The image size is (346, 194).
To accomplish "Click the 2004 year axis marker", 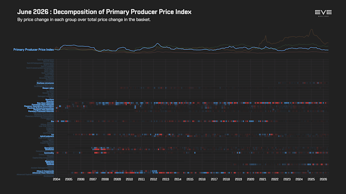I will pos(57,179).
